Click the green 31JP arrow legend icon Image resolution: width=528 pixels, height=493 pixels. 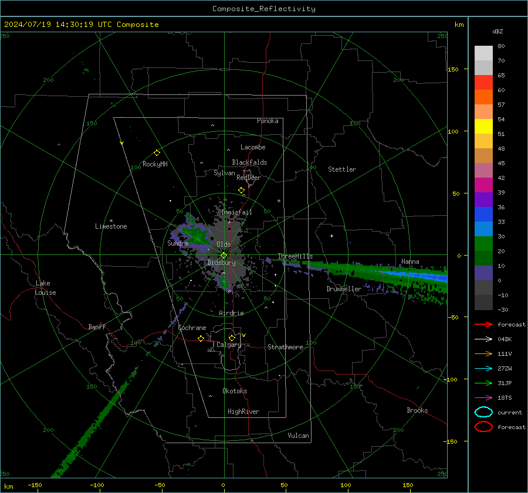coord(483,383)
